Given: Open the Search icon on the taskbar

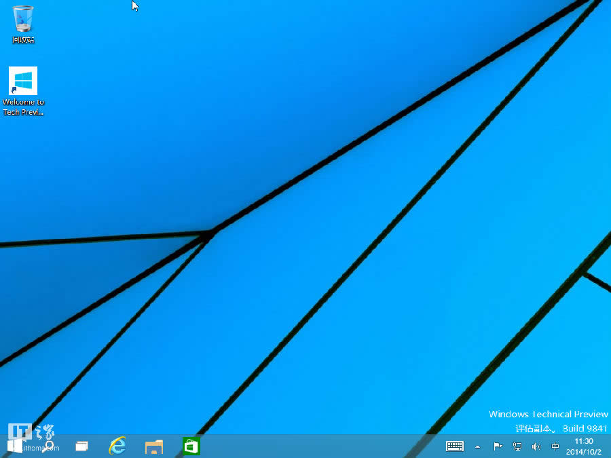Looking at the screenshot, I should pyautogui.click(x=48, y=446).
